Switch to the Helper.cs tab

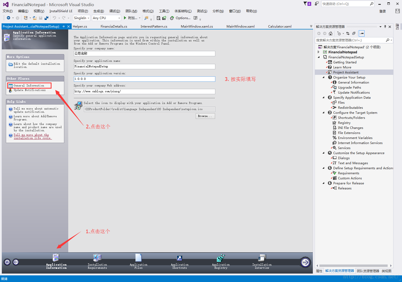[80, 26]
